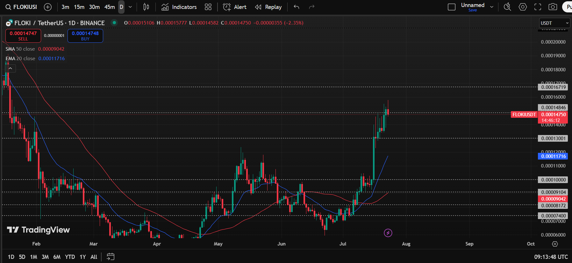Click the spread value 0.00000001
Image resolution: width=572 pixels, height=263 pixels.
(54, 36)
